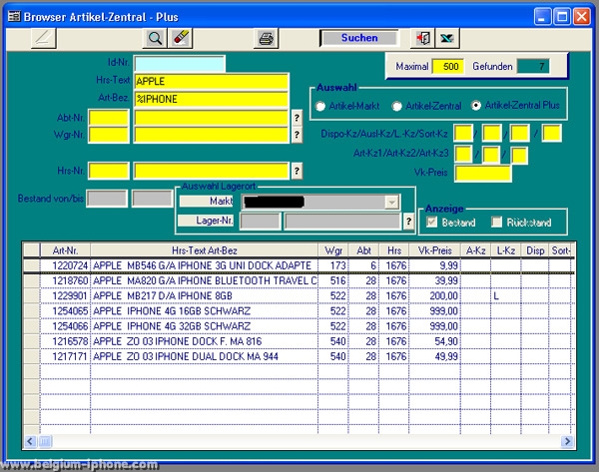Close the Browser Artikel-Zentral window
Image resolution: width=599 pixels, height=472 pixels.
582,16
